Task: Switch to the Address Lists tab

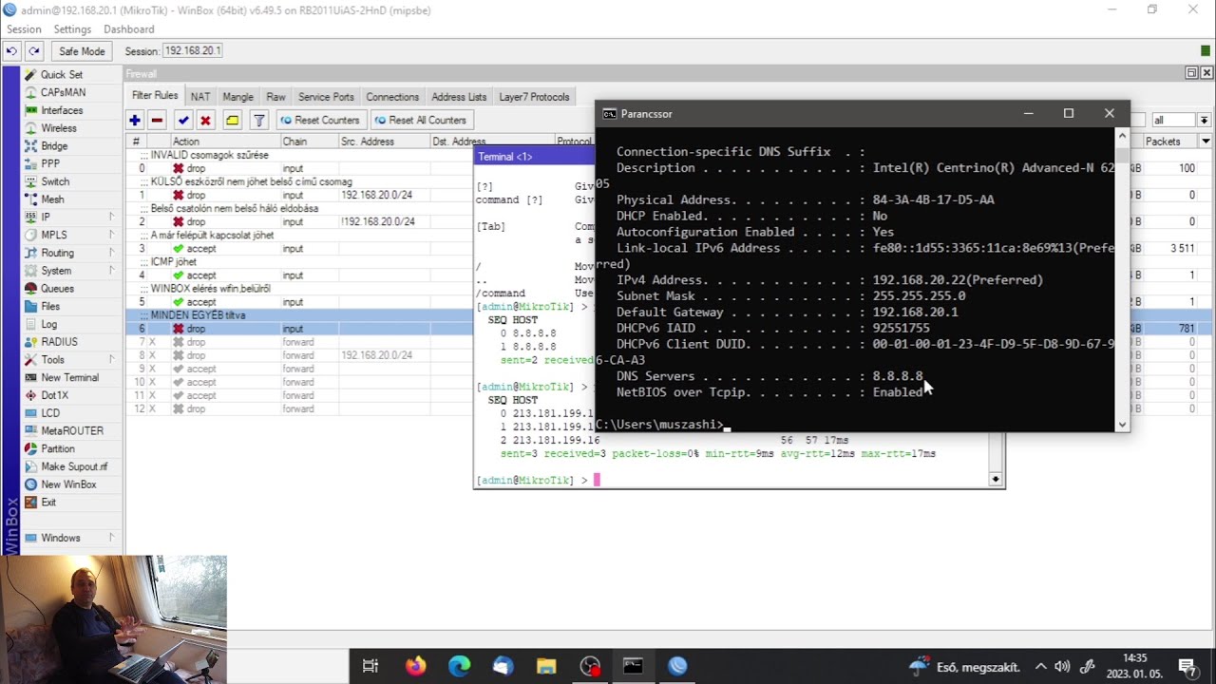Action: point(459,97)
